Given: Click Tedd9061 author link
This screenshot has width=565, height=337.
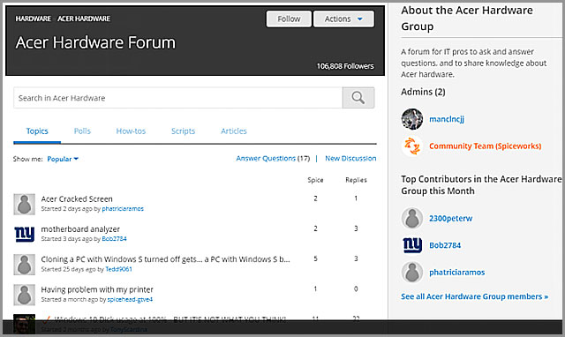Looking at the screenshot, I should [x=118, y=269].
